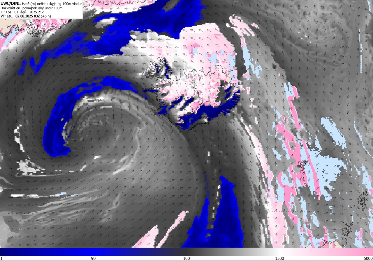Click the color scale label 1
The height and width of the screenshot is (261, 373).
pos(1,258)
